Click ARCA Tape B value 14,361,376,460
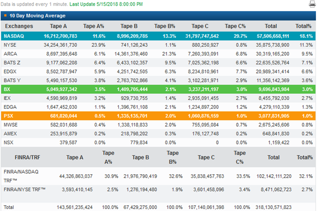Screen dimensions: 317x211 coord(131,54)
